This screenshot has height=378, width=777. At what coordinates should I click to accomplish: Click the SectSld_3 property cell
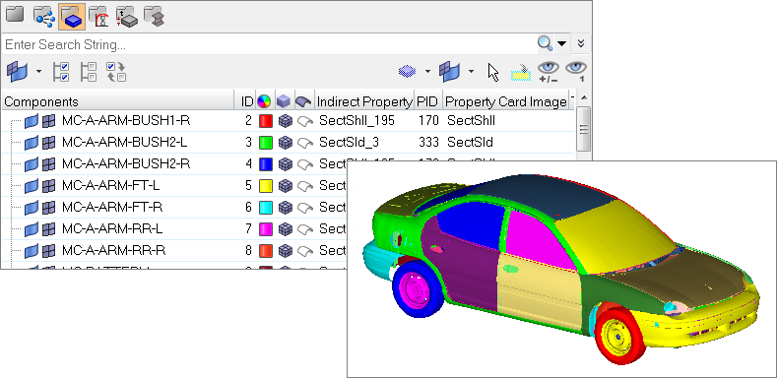(x=349, y=142)
